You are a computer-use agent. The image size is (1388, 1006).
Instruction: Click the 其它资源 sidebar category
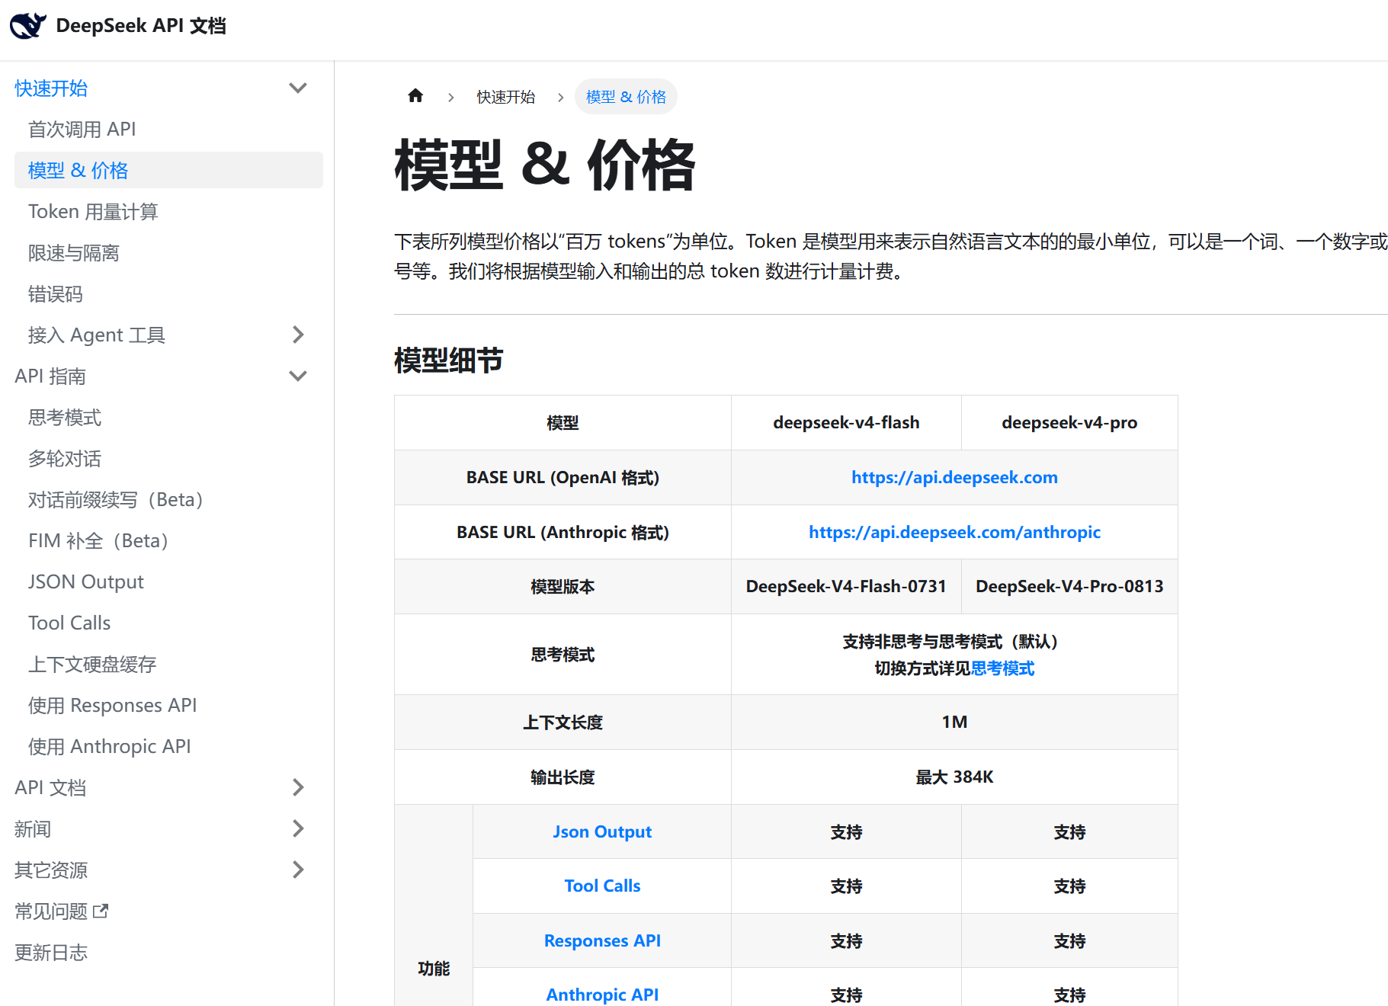[x=51, y=870]
